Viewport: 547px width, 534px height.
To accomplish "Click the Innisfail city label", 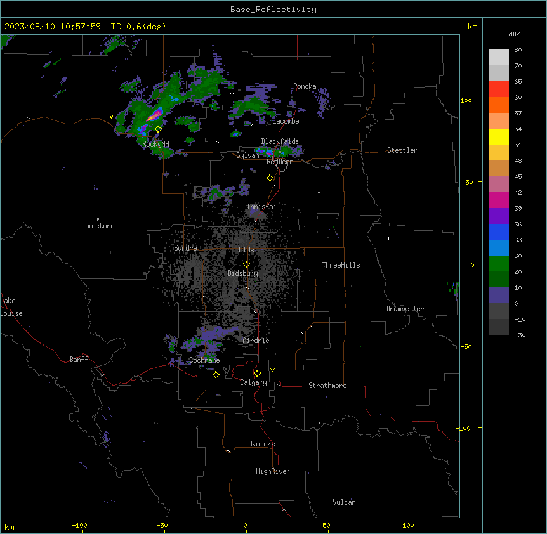I will coord(263,207).
